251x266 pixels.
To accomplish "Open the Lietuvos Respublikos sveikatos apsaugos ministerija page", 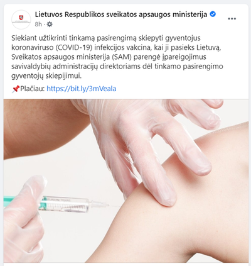I will [x=121, y=14].
